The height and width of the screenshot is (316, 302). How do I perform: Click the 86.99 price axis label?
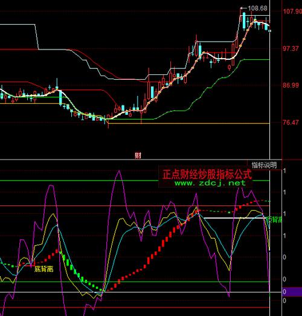(291, 85)
